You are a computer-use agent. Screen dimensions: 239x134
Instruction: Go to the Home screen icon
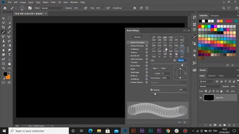[x=5, y=8]
